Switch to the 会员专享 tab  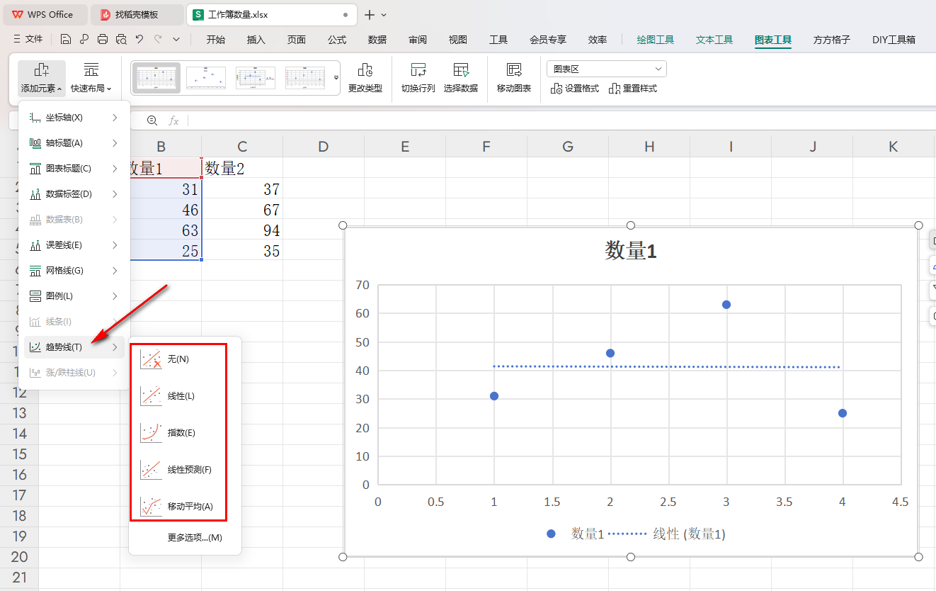[548, 40]
